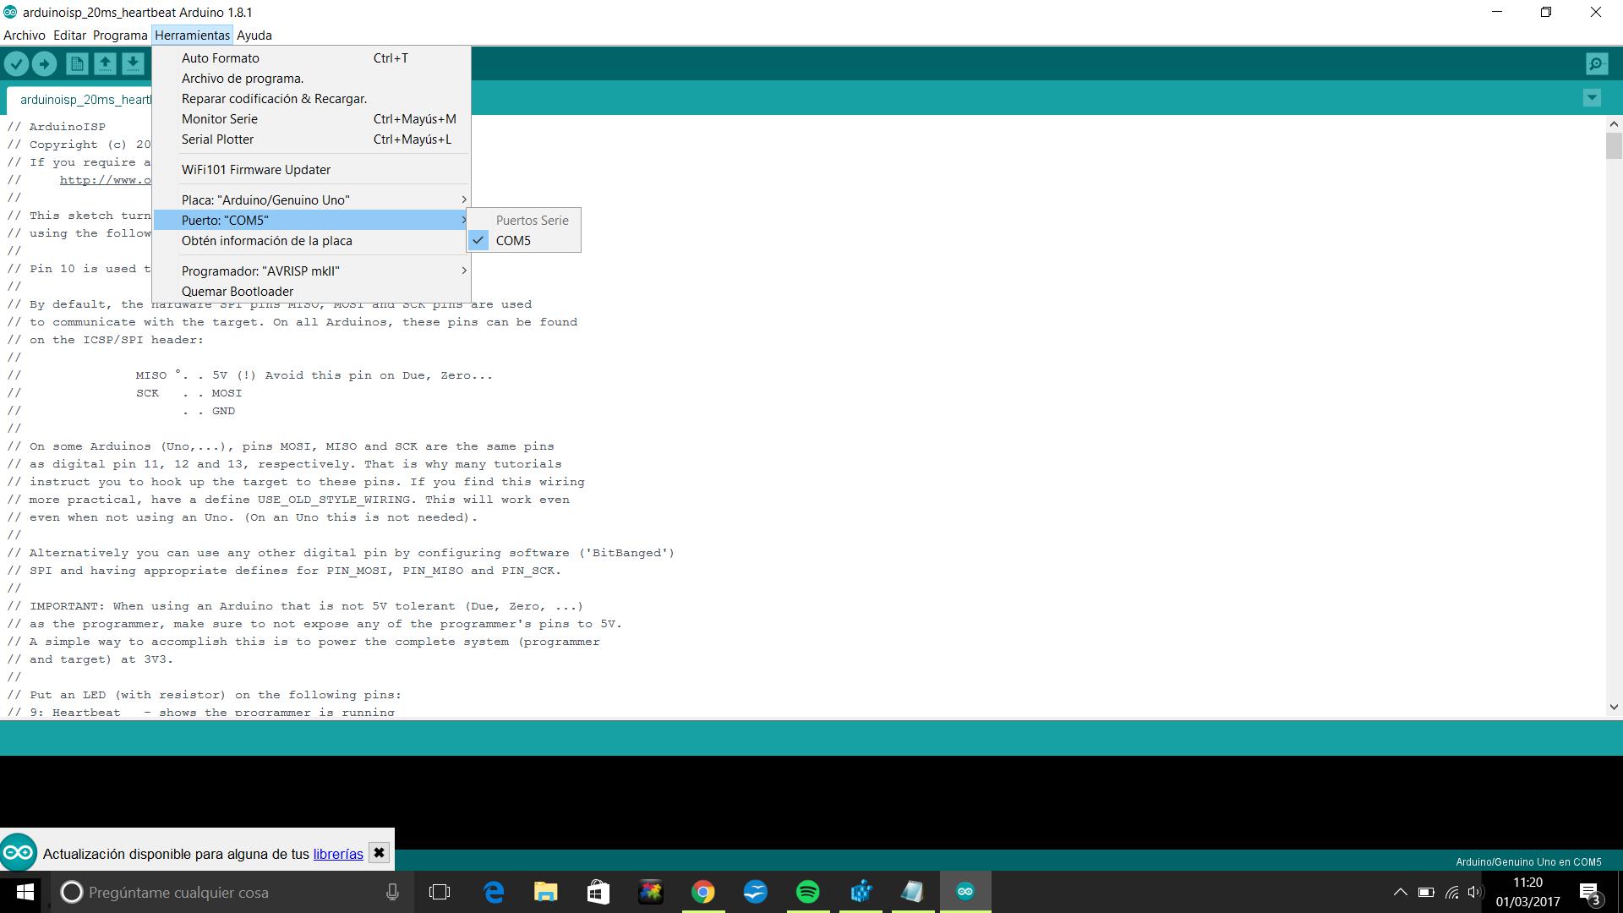Click the editor vertical scrollbar thumb
Screen dimensions: 1623x913
1614,145
